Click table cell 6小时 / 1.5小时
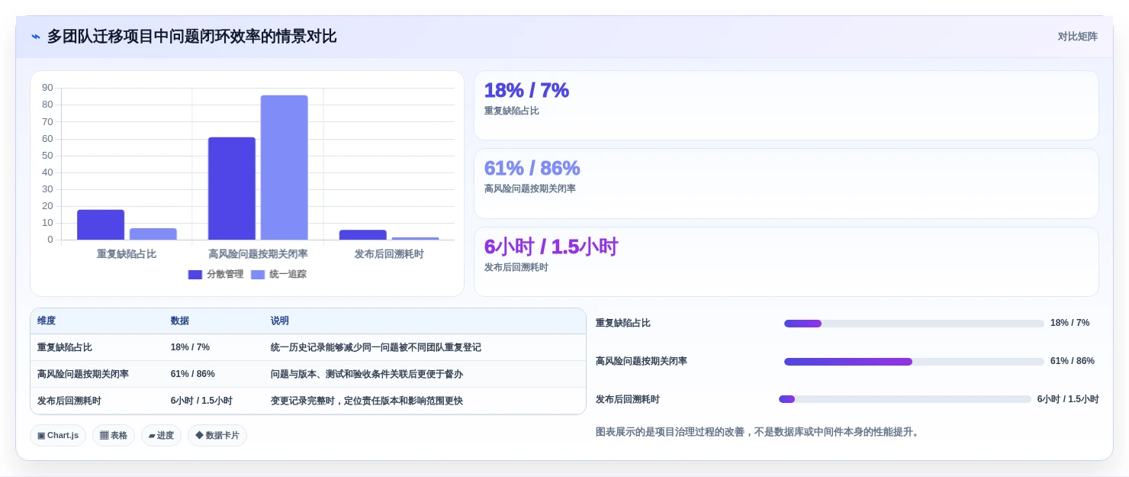Screen dimensions: 1129x477 click(201, 401)
